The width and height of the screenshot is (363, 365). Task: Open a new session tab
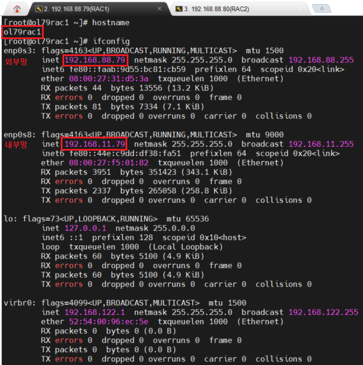click(322, 9)
